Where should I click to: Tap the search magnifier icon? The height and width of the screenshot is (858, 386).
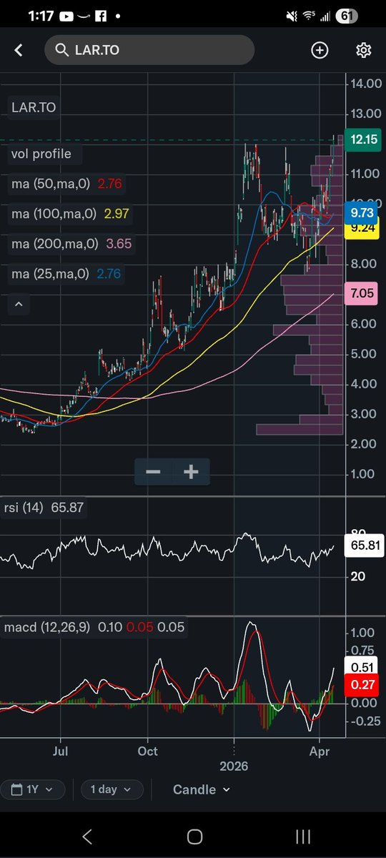click(x=61, y=51)
